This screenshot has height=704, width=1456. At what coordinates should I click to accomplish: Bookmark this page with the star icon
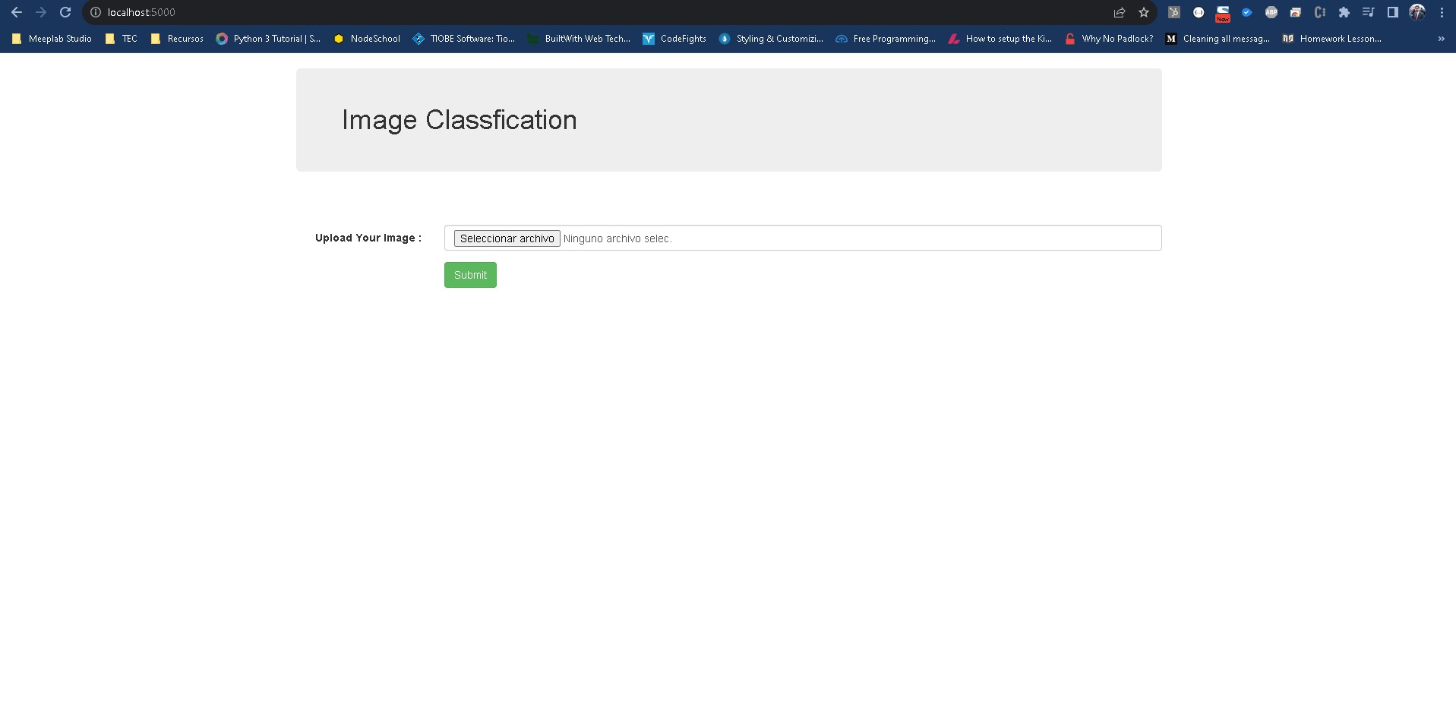(1143, 12)
